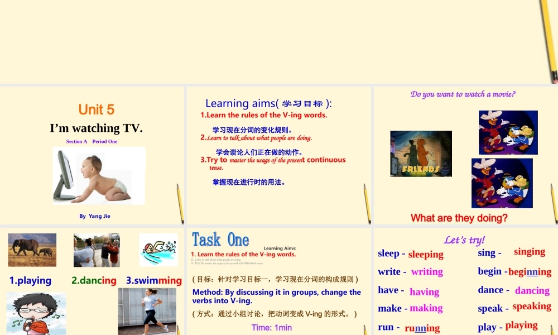Click the swimmer clipart image
The height and width of the screenshot is (335, 558).
point(158,250)
